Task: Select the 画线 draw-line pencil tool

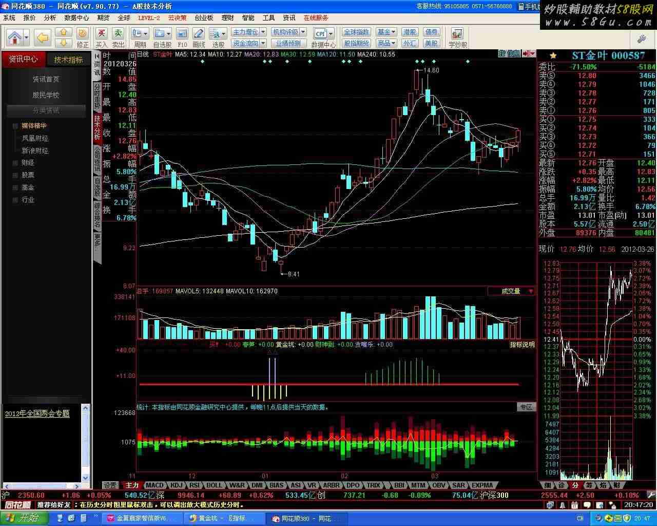Action: coord(199,37)
